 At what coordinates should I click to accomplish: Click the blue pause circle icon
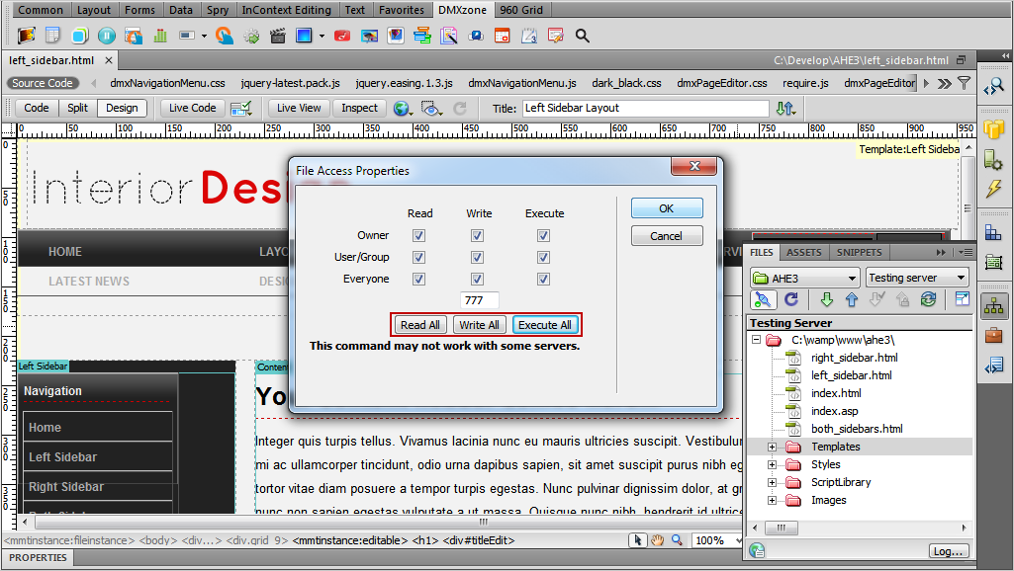tap(107, 36)
